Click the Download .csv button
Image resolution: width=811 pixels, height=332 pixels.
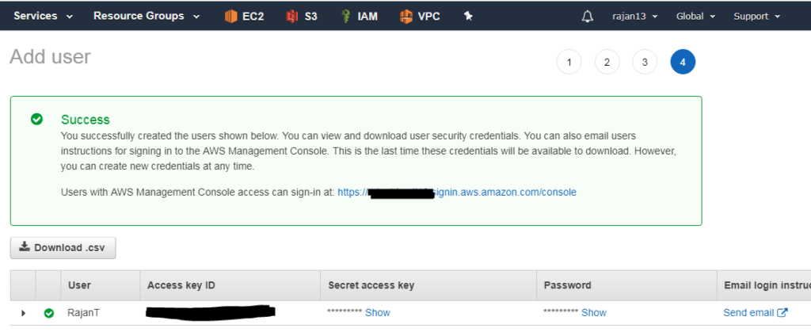pos(63,248)
